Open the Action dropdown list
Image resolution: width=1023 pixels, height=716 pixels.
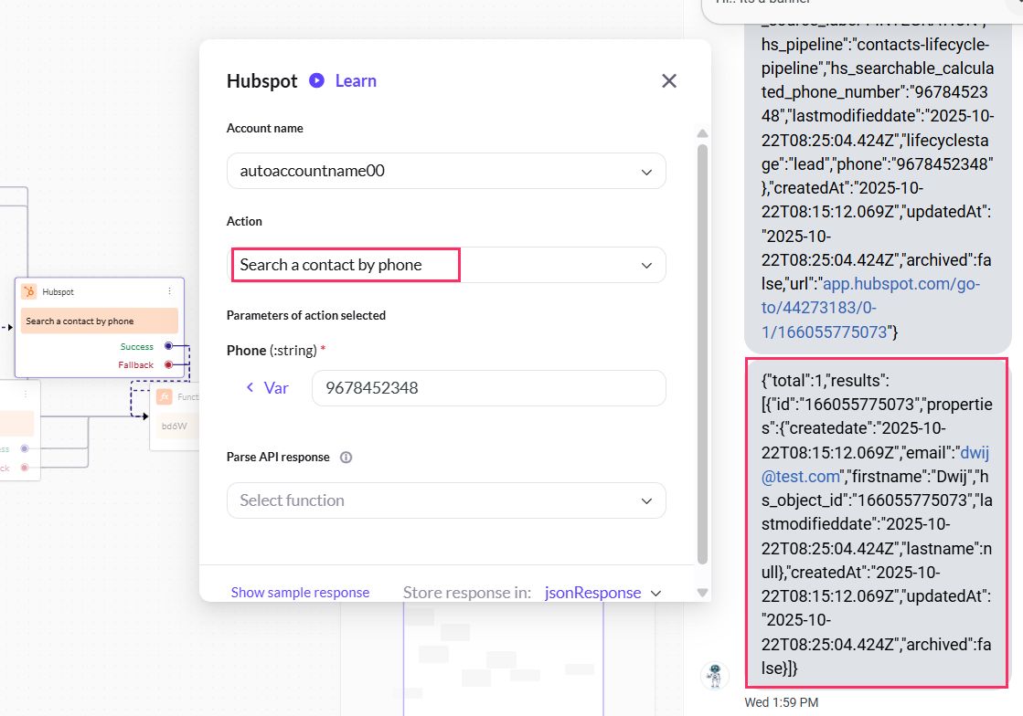coord(646,265)
